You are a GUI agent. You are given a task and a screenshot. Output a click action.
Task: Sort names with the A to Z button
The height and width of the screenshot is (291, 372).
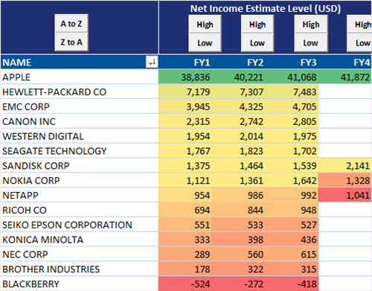(71, 24)
